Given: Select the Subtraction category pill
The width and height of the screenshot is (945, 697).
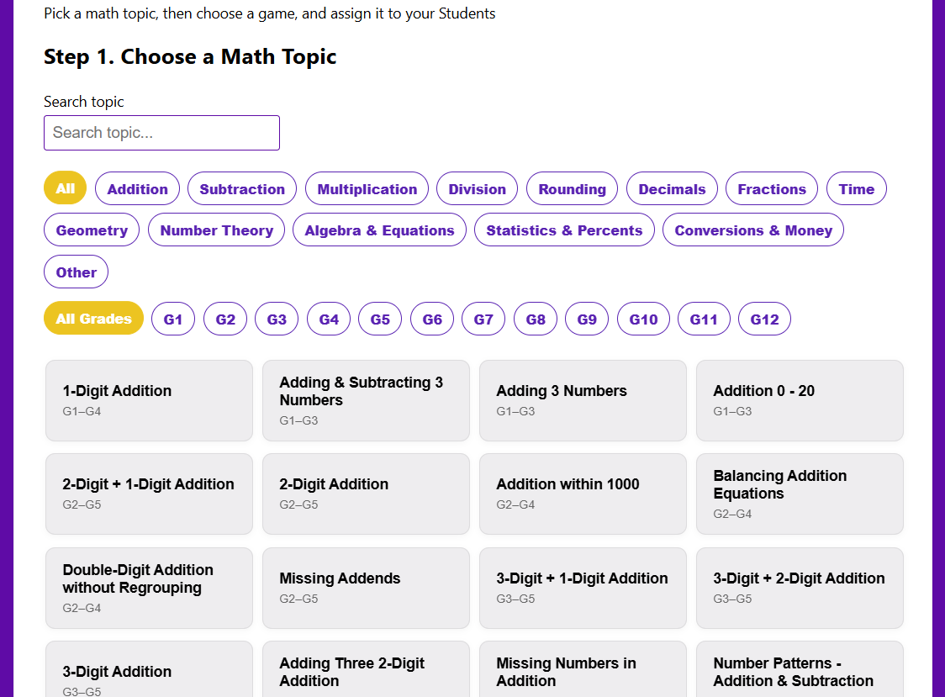Looking at the screenshot, I should point(241,188).
